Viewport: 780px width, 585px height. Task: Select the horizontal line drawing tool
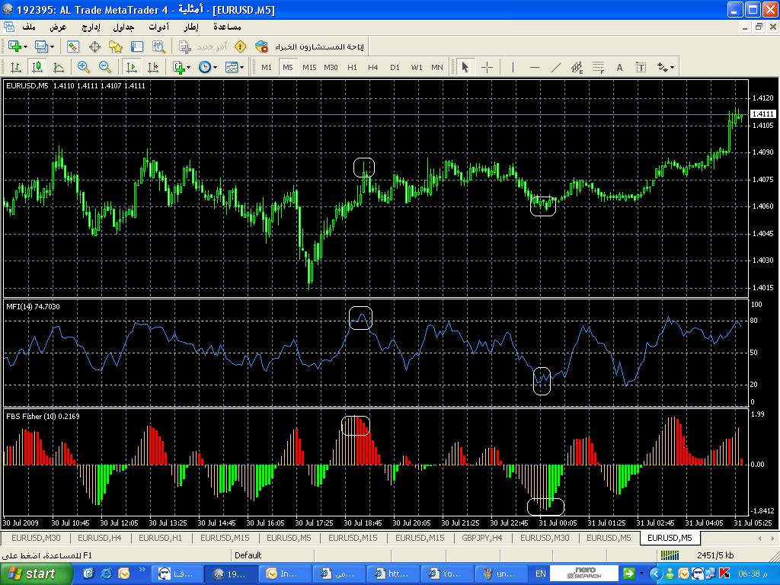(534, 67)
